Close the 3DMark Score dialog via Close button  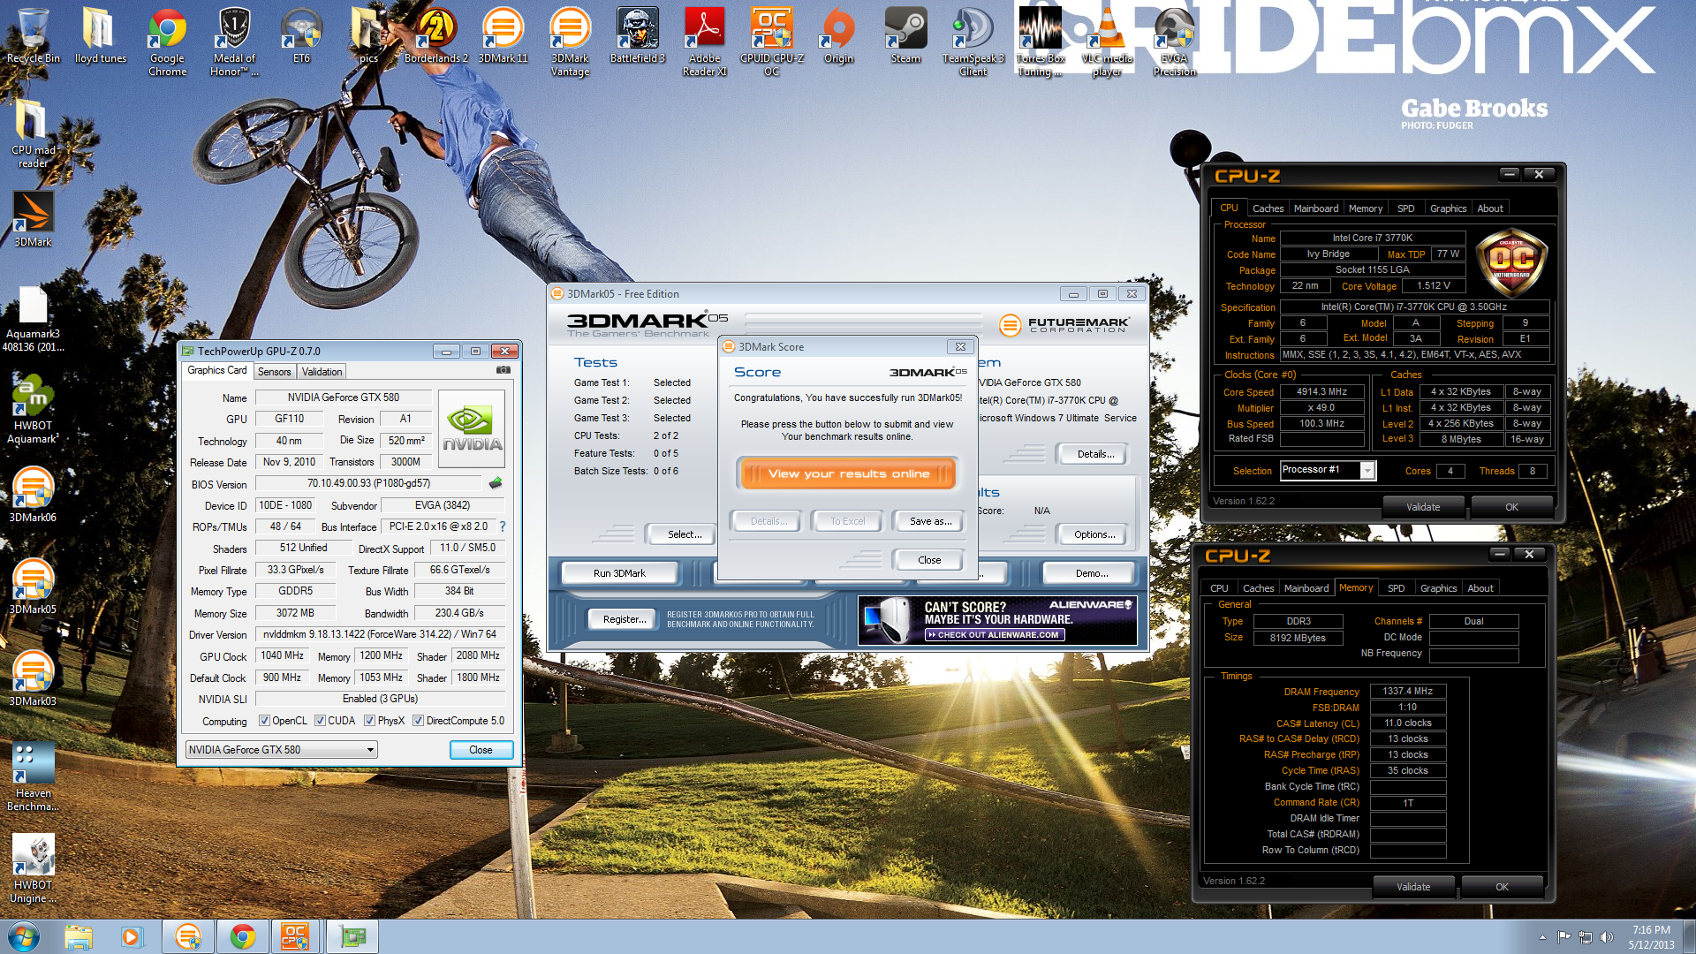929,560
